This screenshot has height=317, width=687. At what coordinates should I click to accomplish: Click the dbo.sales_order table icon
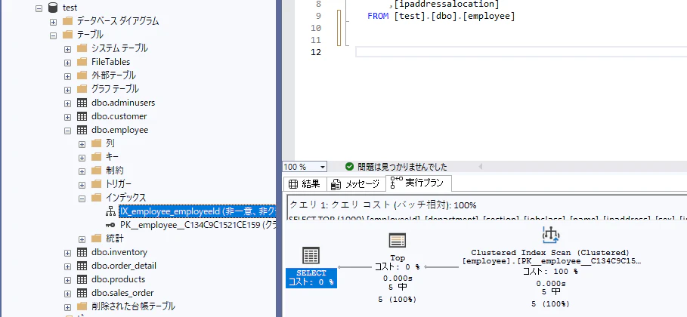click(x=82, y=293)
